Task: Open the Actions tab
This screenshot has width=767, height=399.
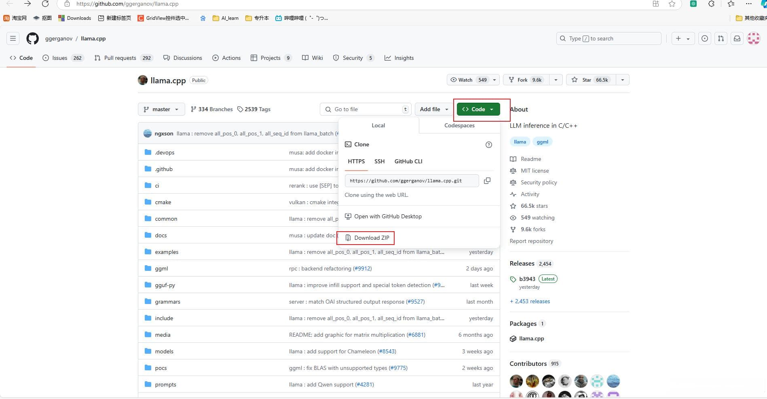Action: (x=226, y=58)
